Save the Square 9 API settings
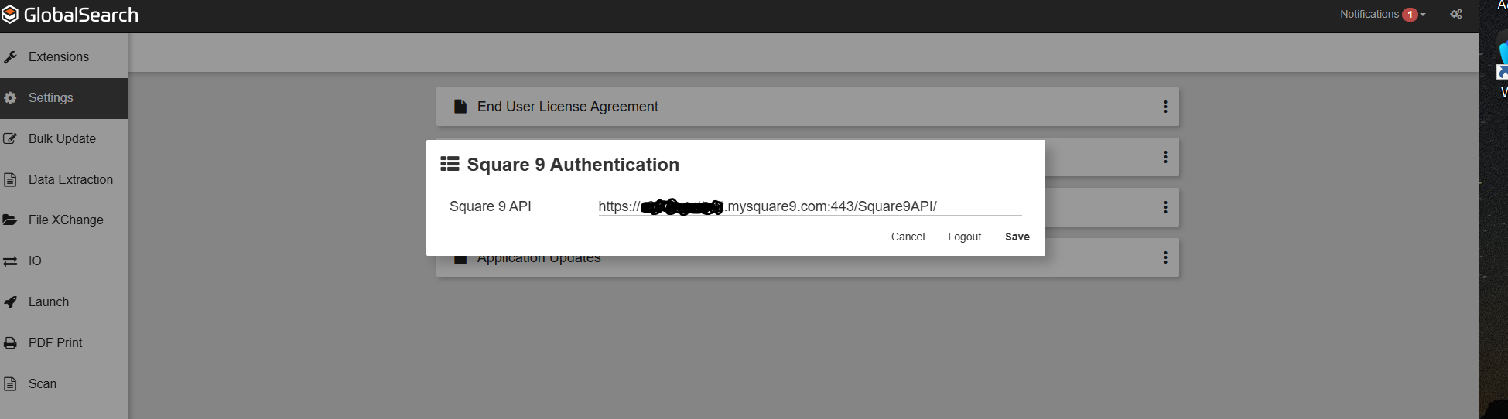The height and width of the screenshot is (419, 1508). (x=1017, y=237)
